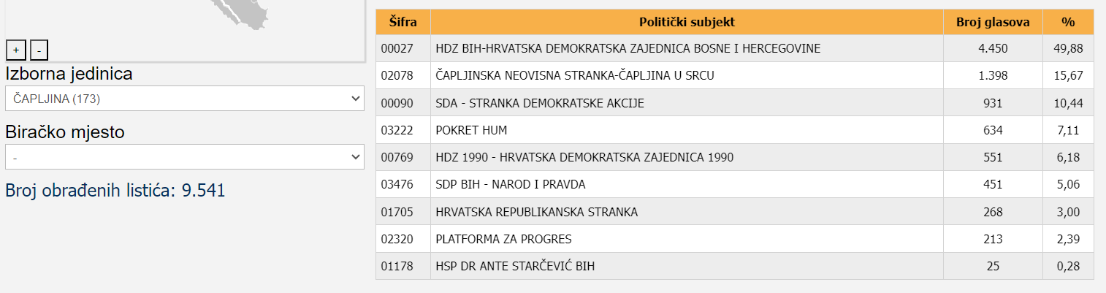Click the HDZ 1990 party row
Screen dimensions: 1106x293
pos(584,157)
